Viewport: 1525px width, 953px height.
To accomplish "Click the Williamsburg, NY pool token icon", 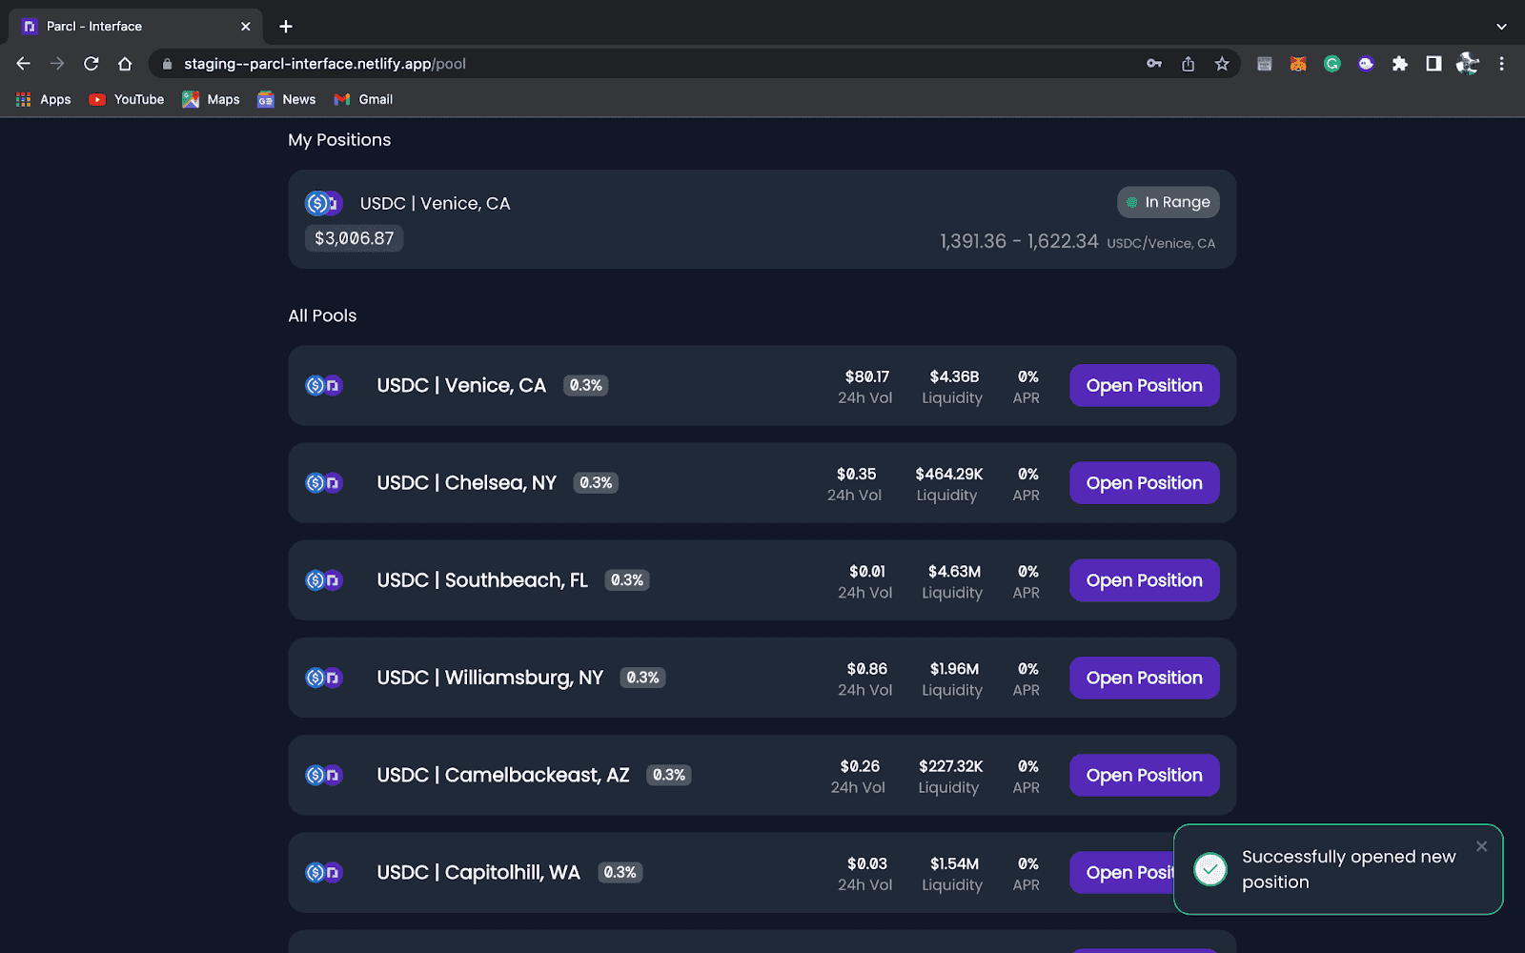I will (x=323, y=678).
